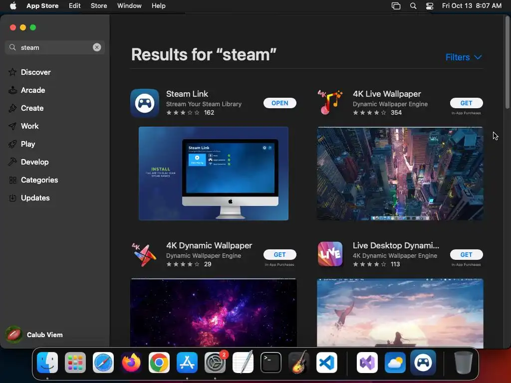Launch GarageBand from the dock
Viewport: 511px width, 383px height.
pos(298,362)
